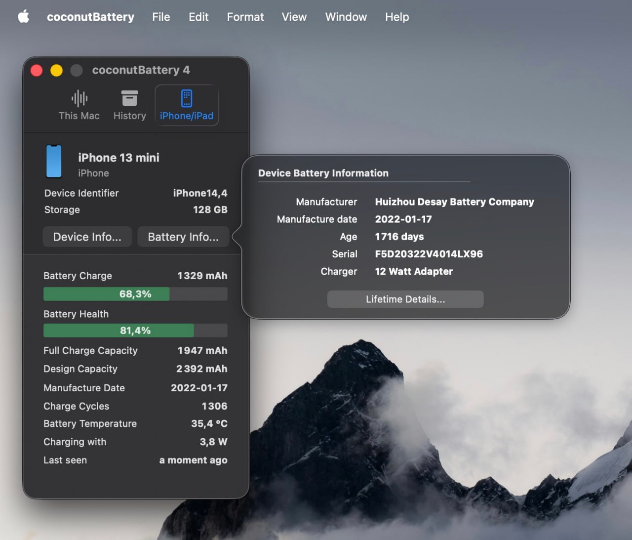Viewport: 632px width, 540px height.
Task: Select the iPhone/iPad tab
Action: (x=187, y=105)
